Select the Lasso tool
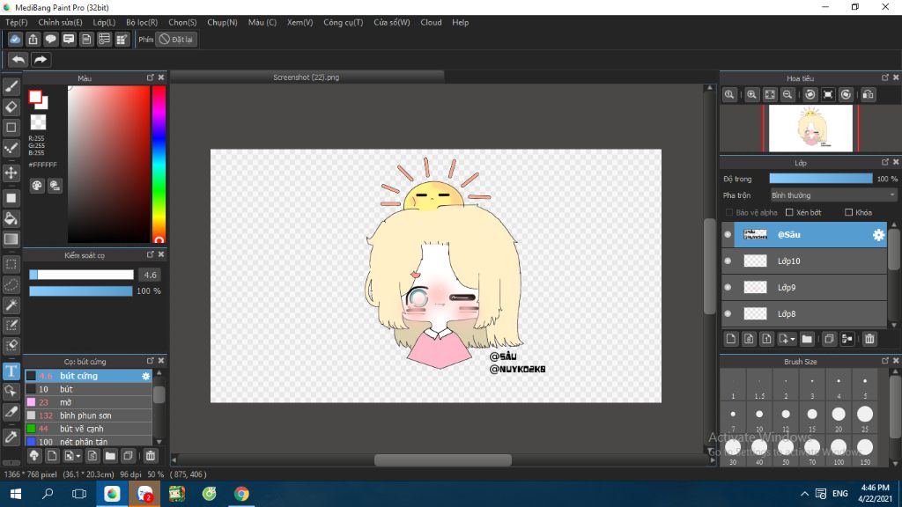This screenshot has height=507, width=902. coord(11,284)
